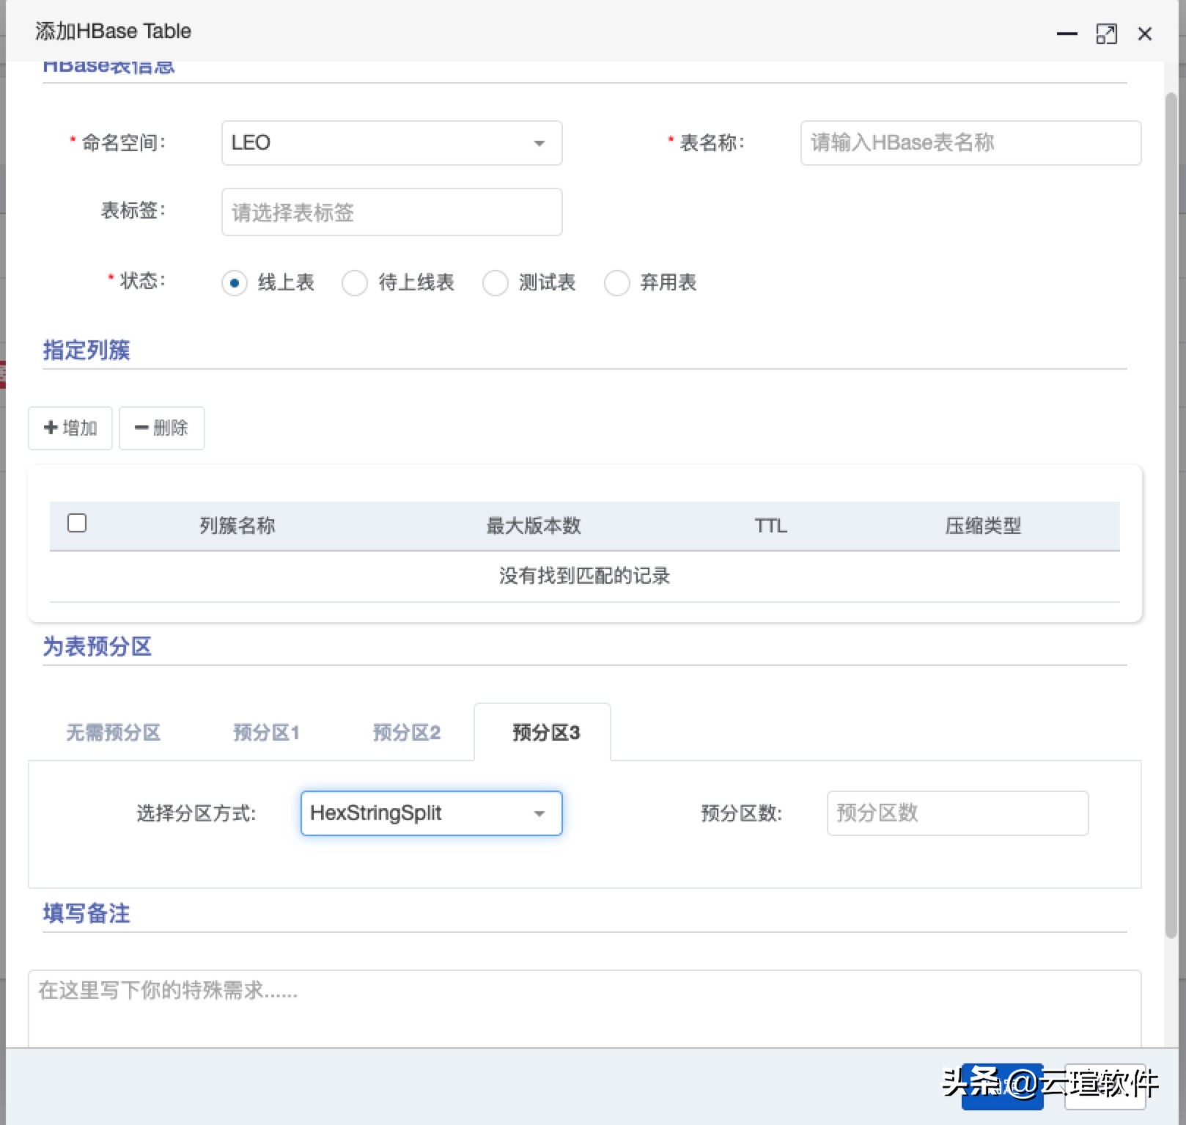Click the minimize dialog icon
The image size is (1186, 1125).
point(1067,34)
